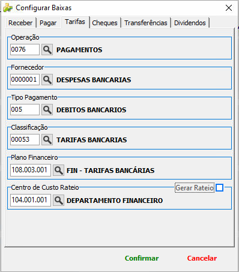Close the Configurar Baixas dialog
The height and width of the screenshot is (272, 239).
pos(229,8)
